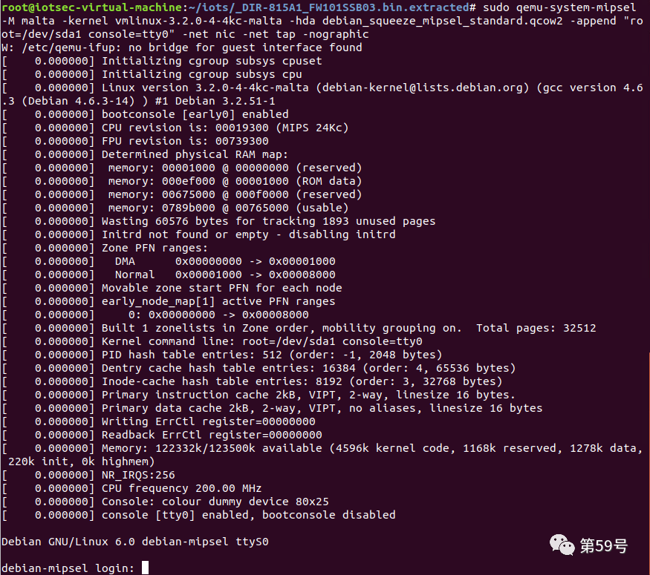
Task: Click the 'Writing ErrCtl register=00000000' line
Action: click(x=159, y=421)
